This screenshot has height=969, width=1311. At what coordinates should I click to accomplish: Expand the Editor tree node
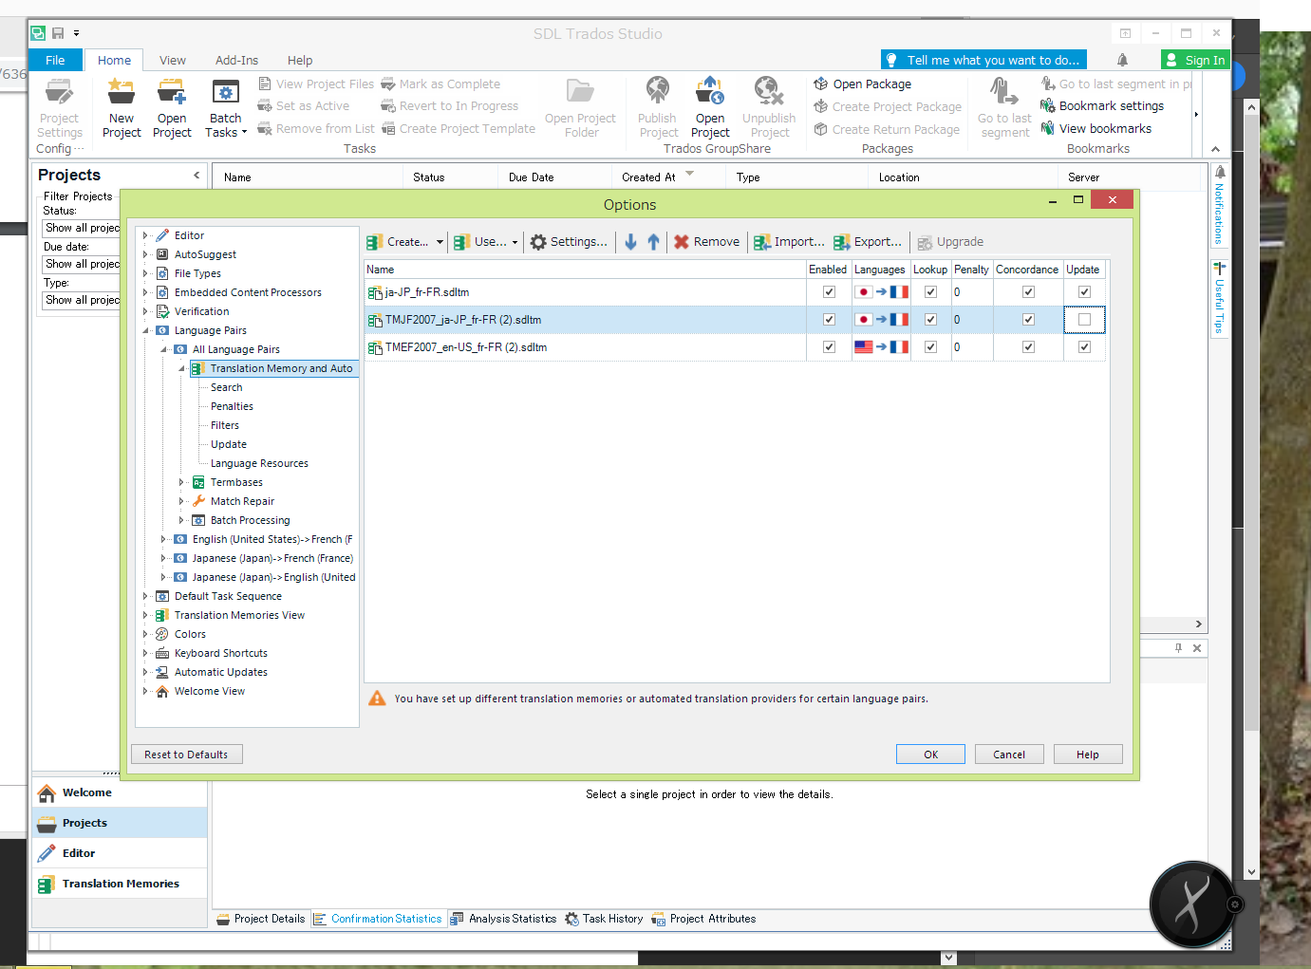point(145,235)
